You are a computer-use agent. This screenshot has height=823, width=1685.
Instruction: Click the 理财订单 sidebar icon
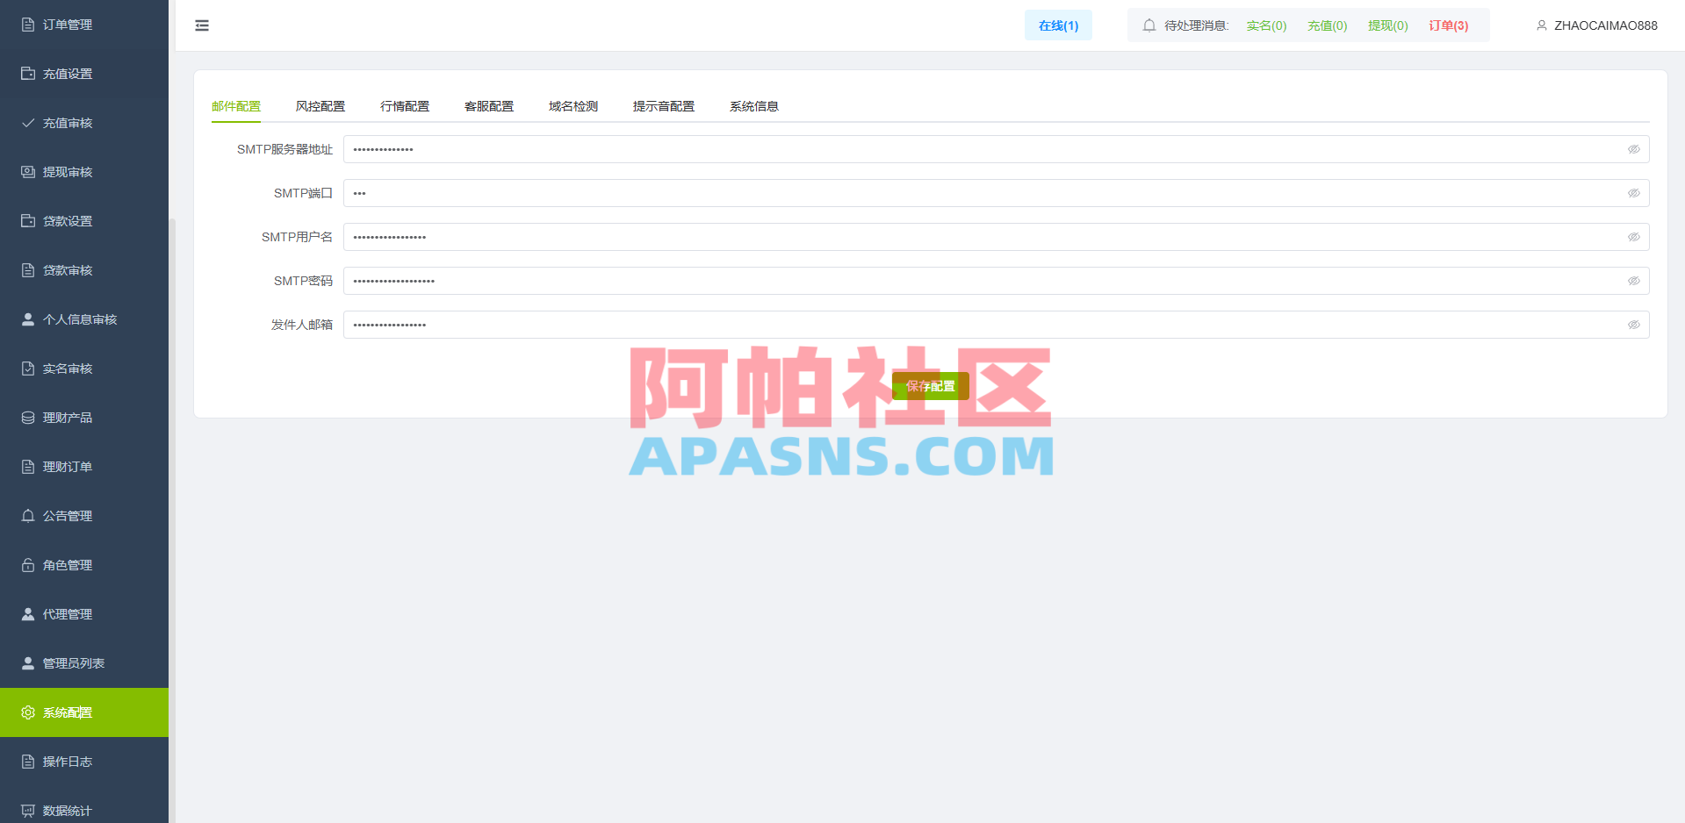pyautogui.click(x=28, y=467)
